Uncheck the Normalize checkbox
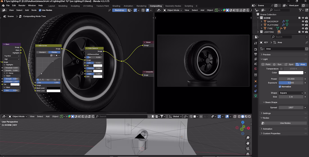Viewport: 309px width, 157px height. coord(280,87)
